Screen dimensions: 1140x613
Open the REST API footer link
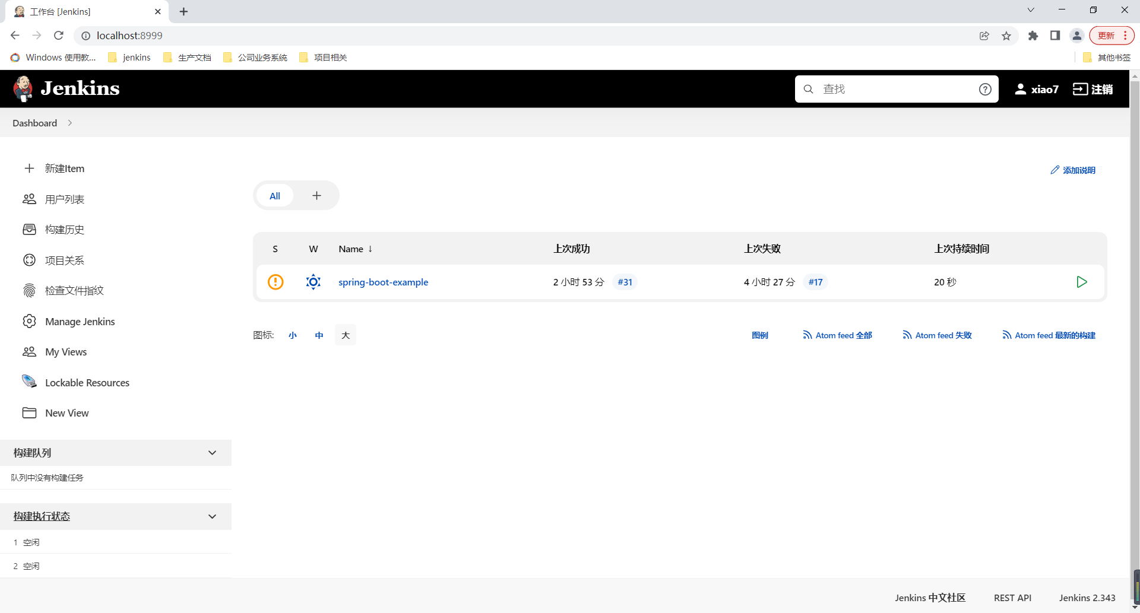click(x=1012, y=598)
